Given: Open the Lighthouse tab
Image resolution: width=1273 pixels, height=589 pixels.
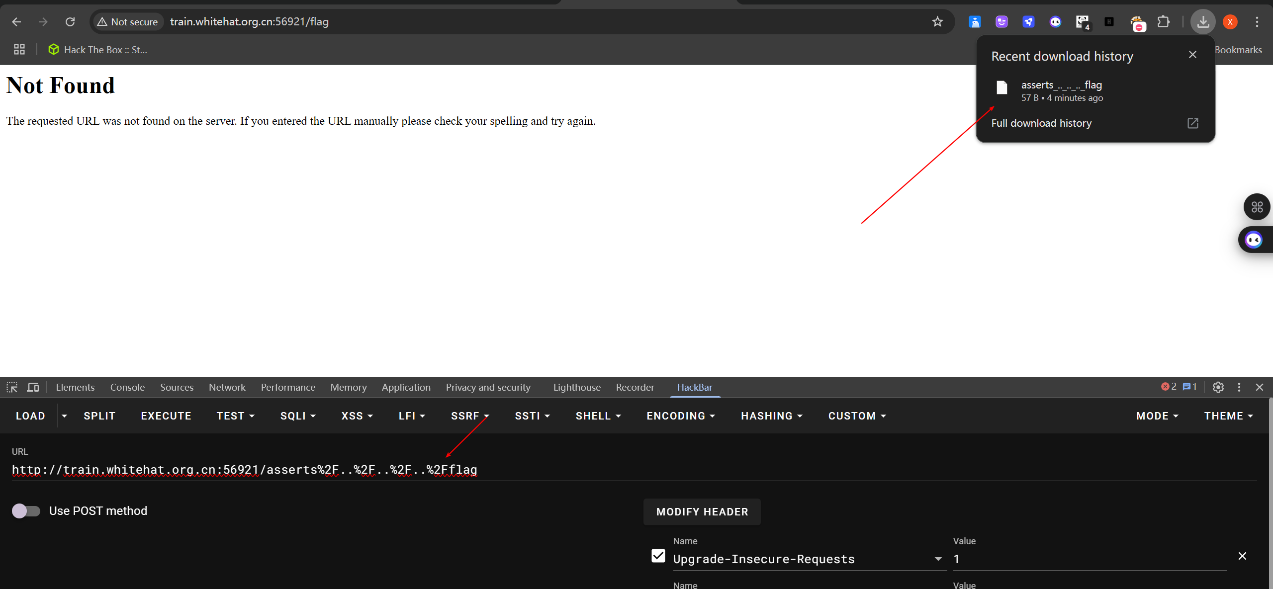Looking at the screenshot, I should pyautogui.click(x=577, y=387).
